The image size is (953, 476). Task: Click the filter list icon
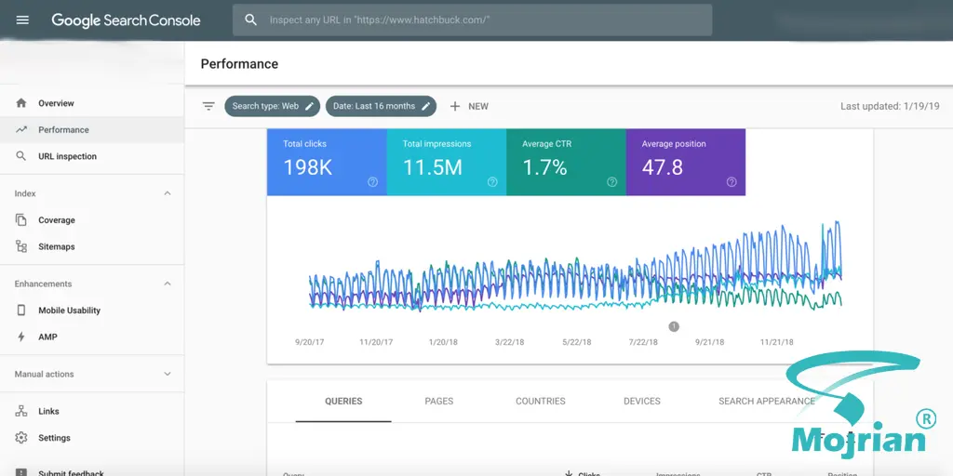(x=208, y=106)
